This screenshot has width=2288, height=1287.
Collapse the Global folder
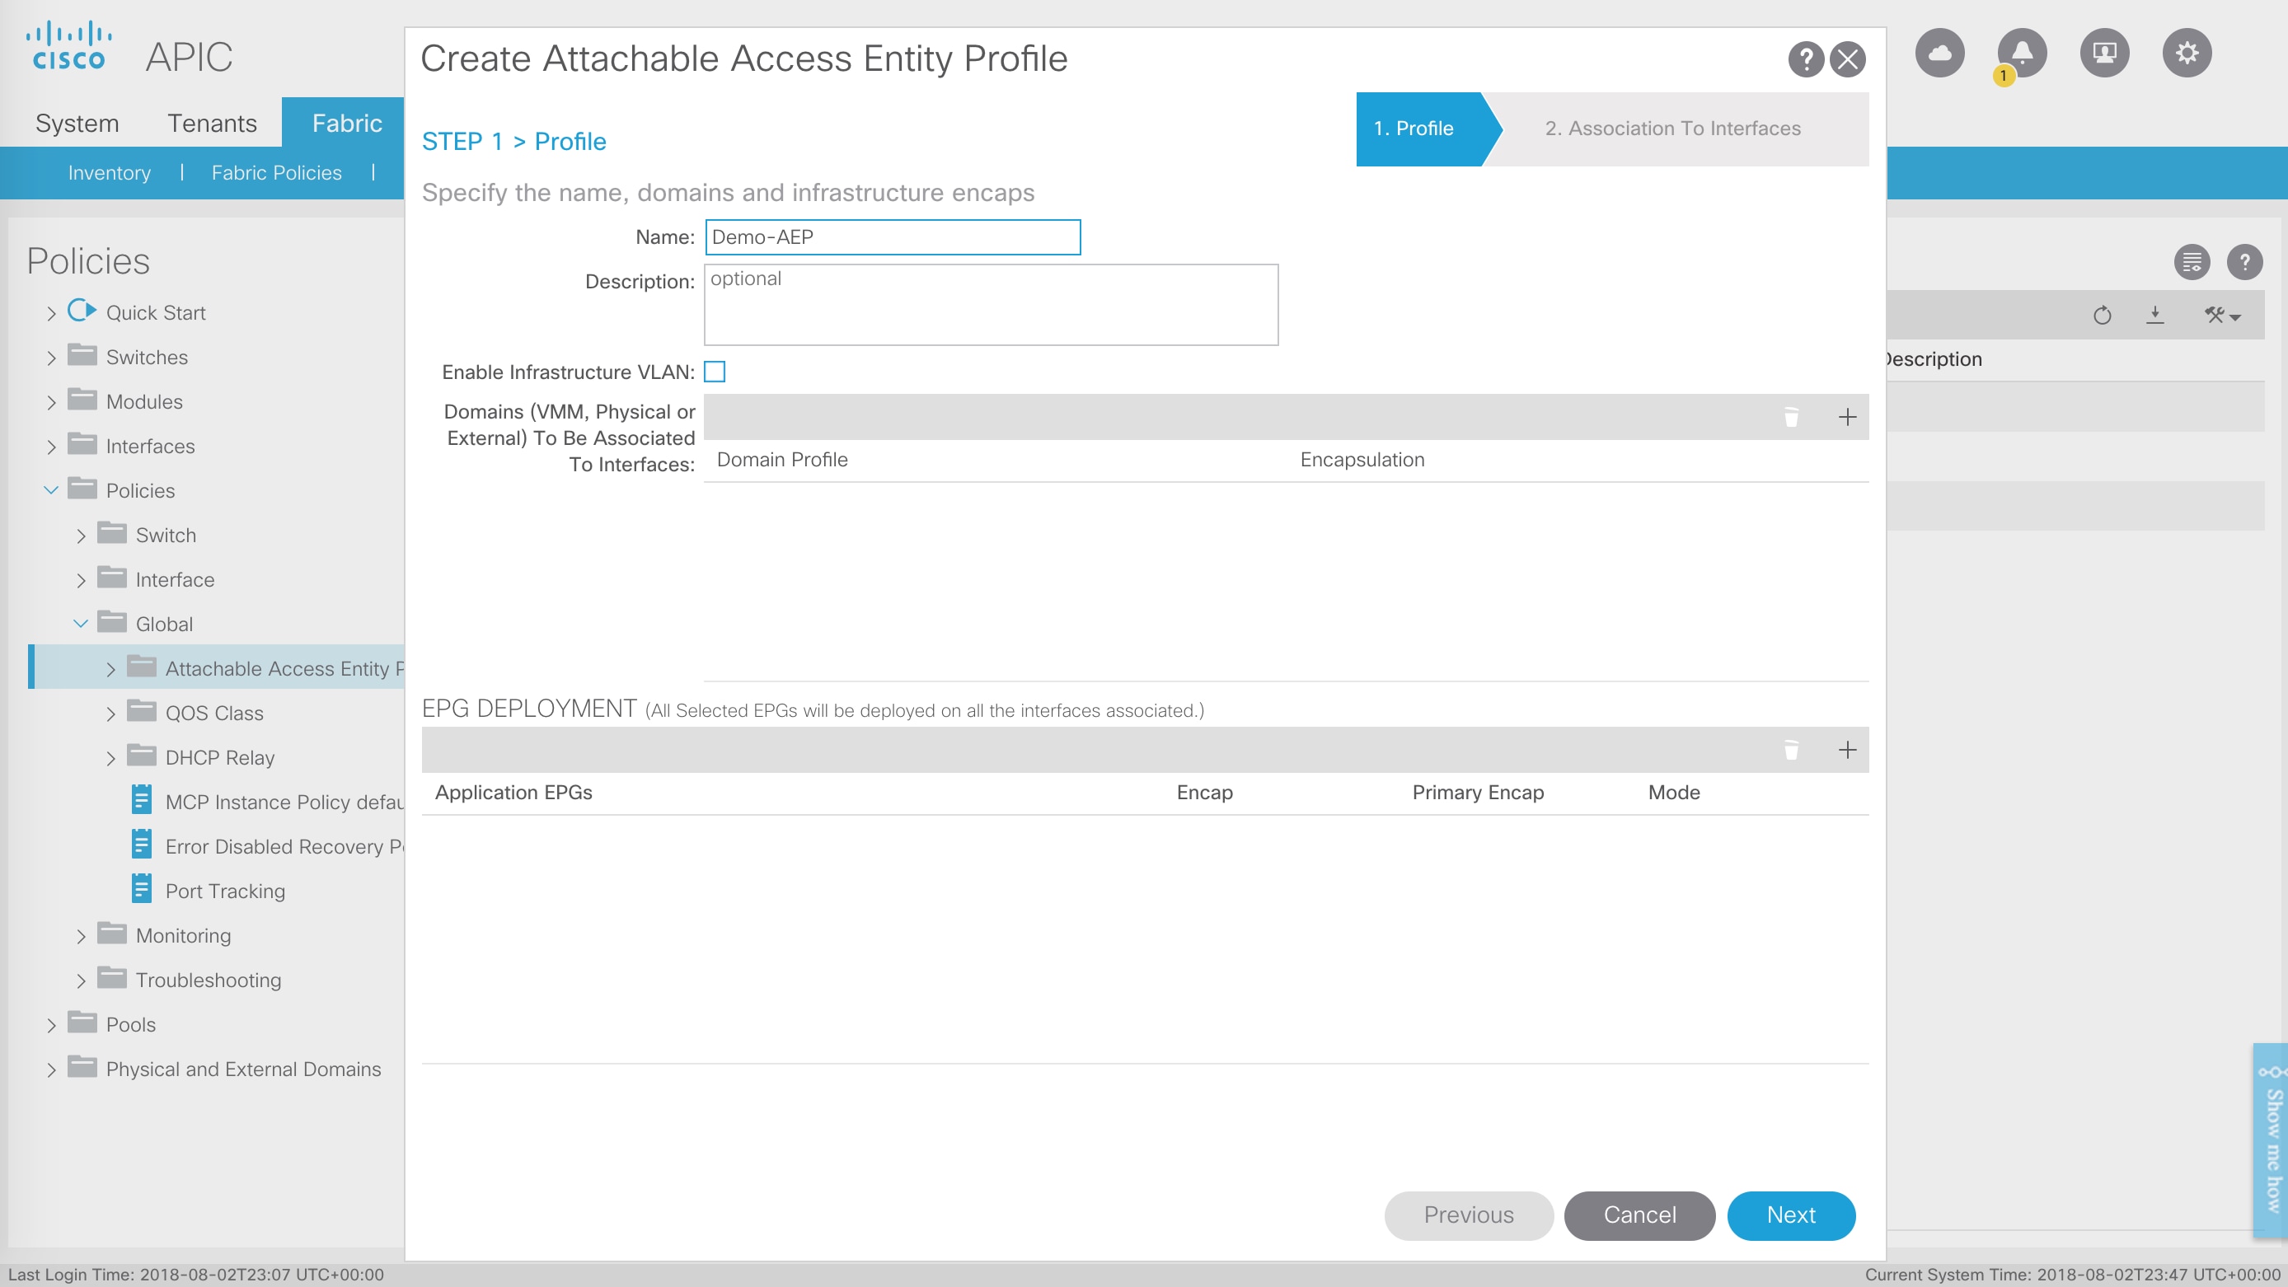point(81,625)
